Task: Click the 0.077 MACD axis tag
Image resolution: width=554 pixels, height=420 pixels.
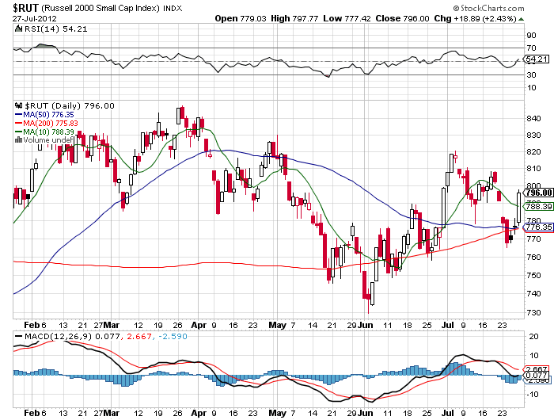Action: (537, 376)
